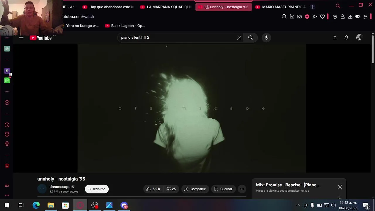Open GX Control in the sidebar
The height and width of the screenshot is (211, 375).
pyautogui.click(x=7, y=186)
